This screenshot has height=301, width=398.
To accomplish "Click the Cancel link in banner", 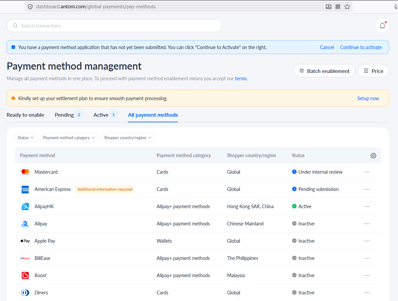I will click(x=327, y=47).
